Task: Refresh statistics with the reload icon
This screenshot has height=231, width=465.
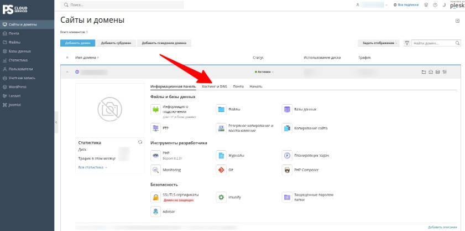Action: tap(140, 142)
